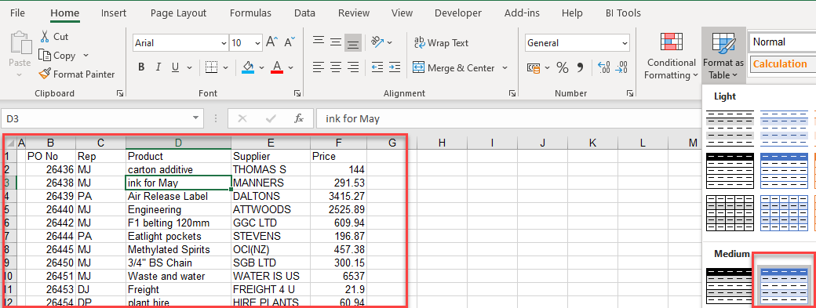This screenshot has width=816, height=308.
Task: Apply the Calculation cell style
Action: 782,64
